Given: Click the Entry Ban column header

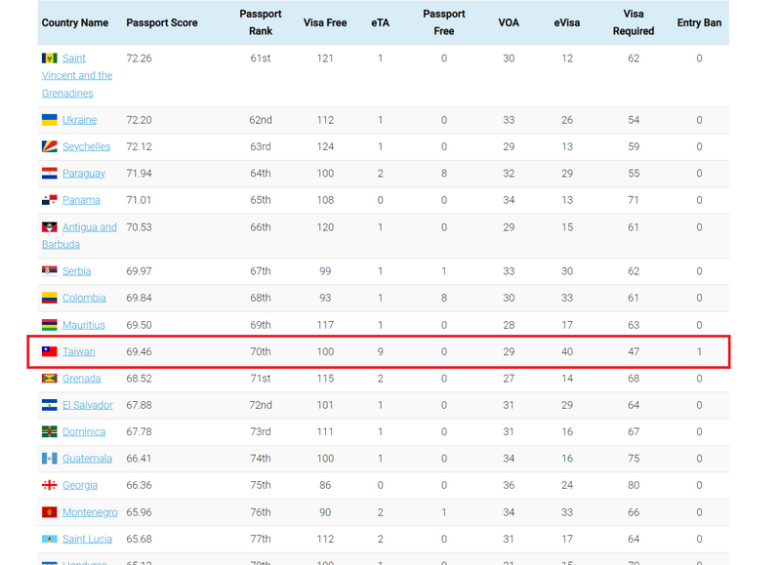Looking at the screenshot, I should click(x=699, y=22).
